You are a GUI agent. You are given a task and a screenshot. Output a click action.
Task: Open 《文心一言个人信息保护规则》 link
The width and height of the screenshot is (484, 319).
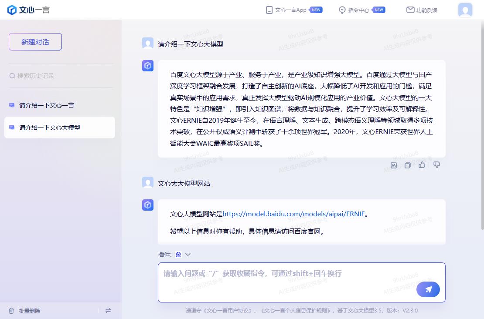coord(296,311)
